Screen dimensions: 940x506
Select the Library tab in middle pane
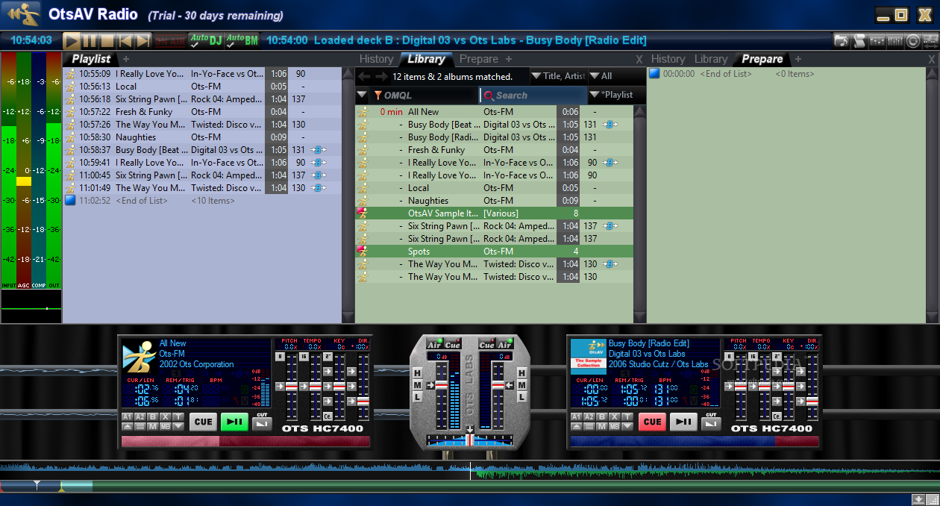click(426, 59)
